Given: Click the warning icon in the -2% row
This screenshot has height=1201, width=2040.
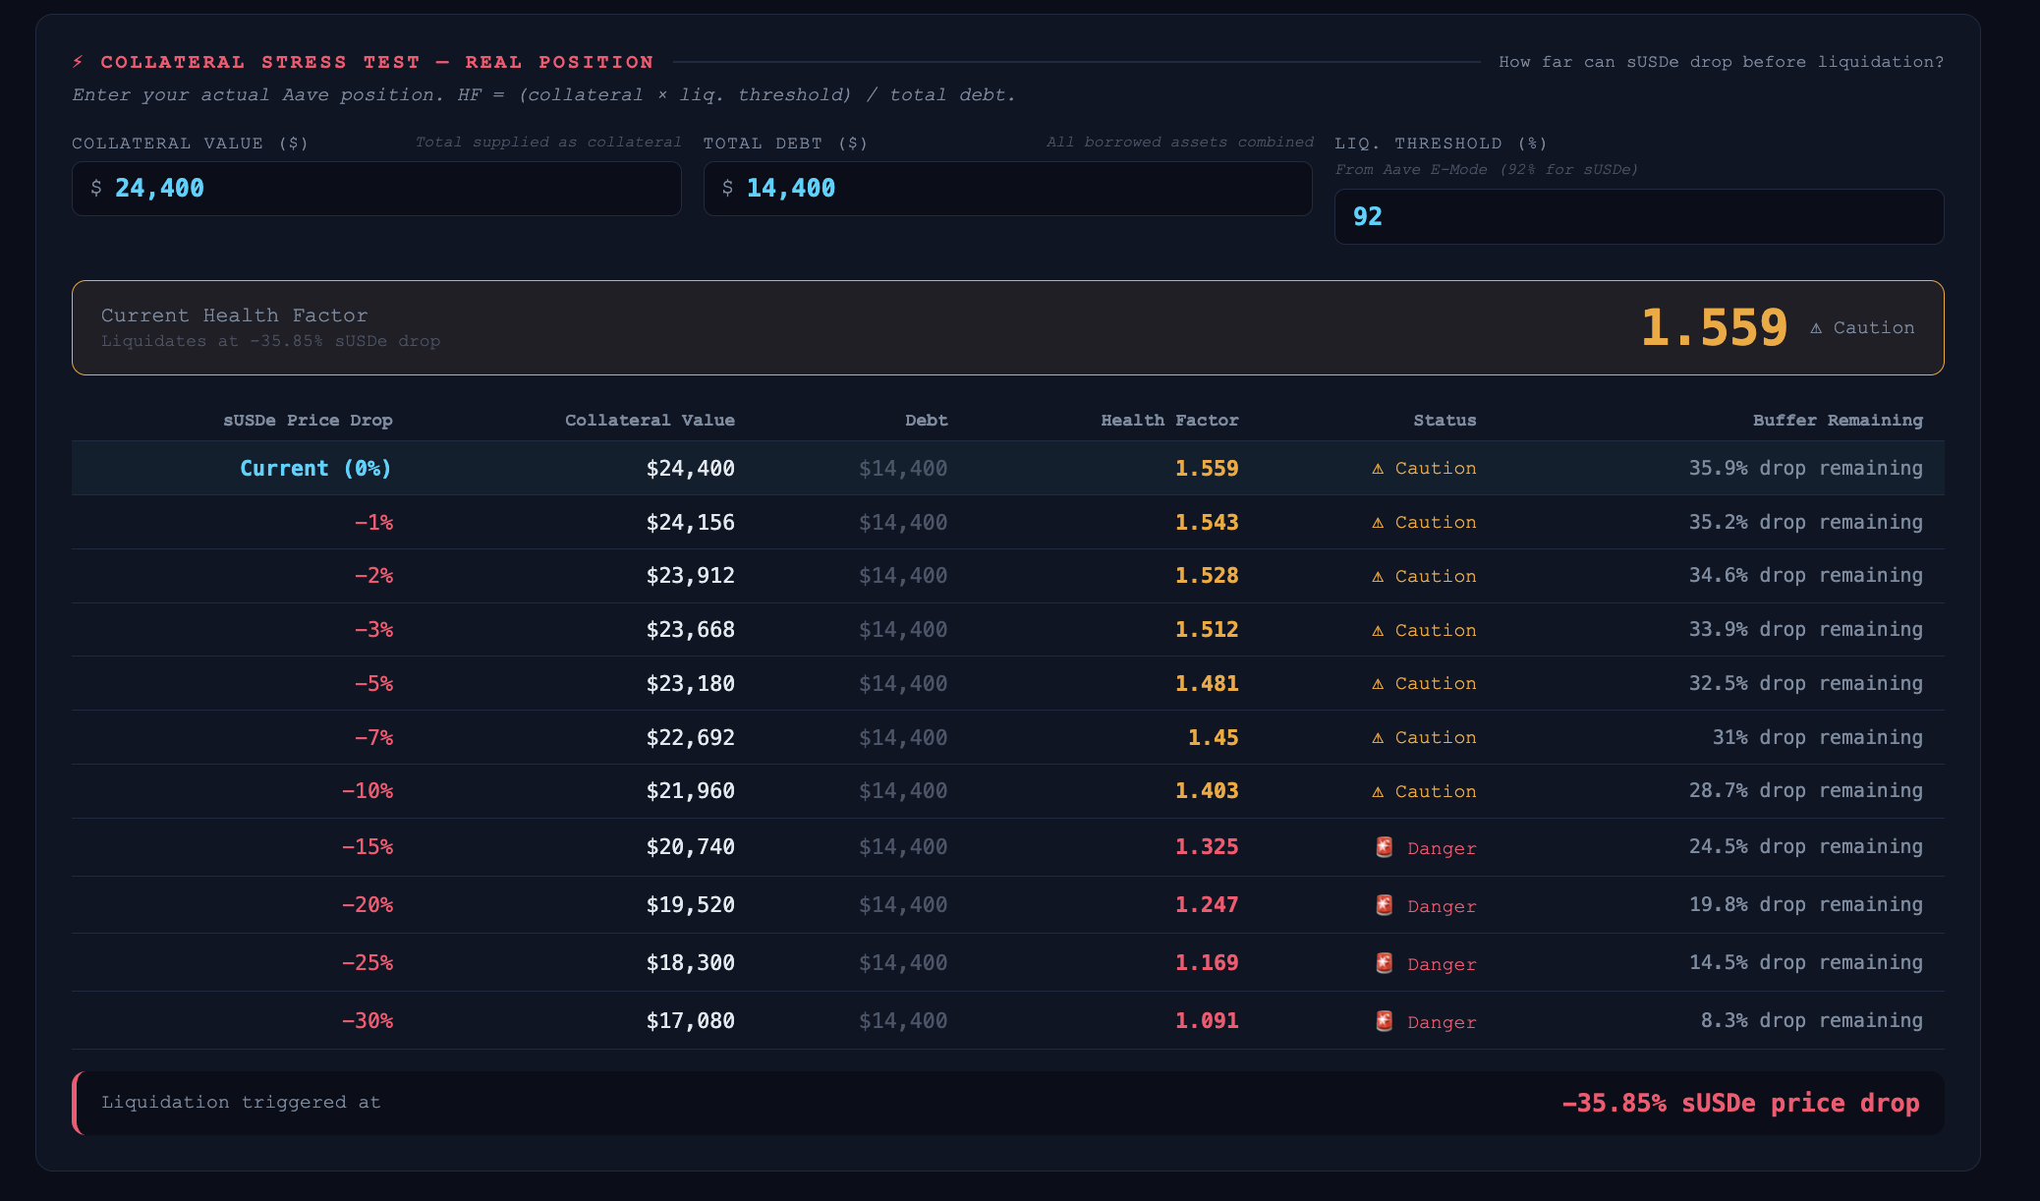Looking at the screenshot, I should 1378,577.
